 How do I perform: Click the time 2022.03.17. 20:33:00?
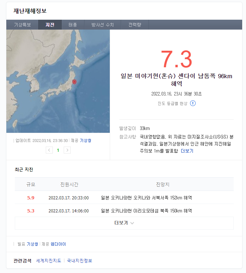click(69, 198)
